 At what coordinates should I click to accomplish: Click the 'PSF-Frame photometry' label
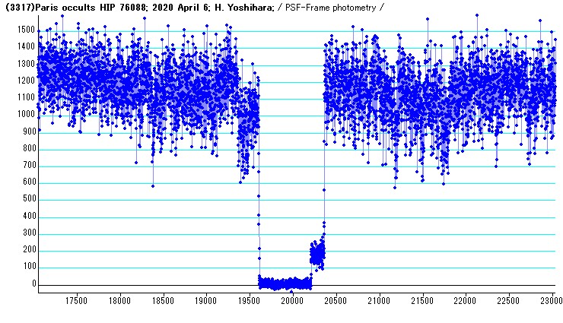pyautogui.click(x=330, y=8)
